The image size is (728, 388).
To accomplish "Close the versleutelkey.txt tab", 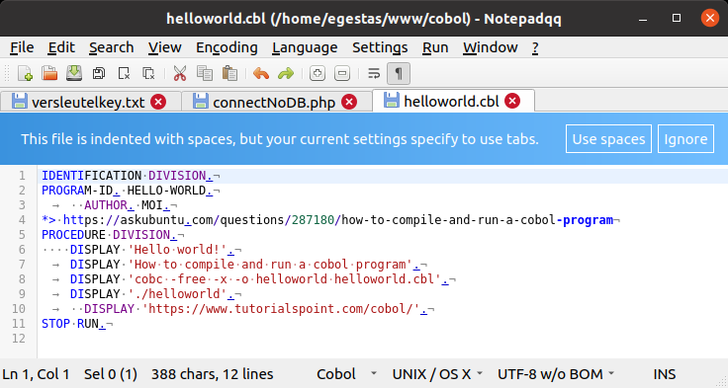I will (158, 102).
